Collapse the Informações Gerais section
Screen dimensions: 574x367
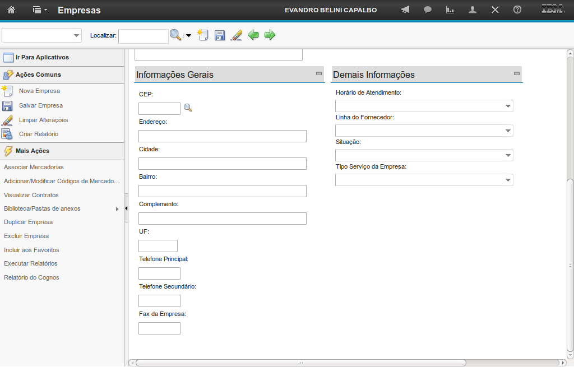tap(319, 73)
